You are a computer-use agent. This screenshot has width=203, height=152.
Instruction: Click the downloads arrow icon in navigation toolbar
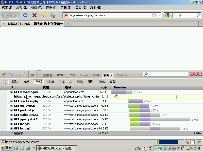point(53,15)
